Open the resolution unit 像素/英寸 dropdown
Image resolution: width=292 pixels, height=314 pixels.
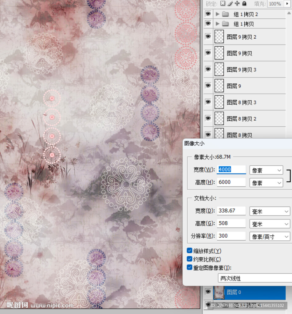tap(269, 236)
